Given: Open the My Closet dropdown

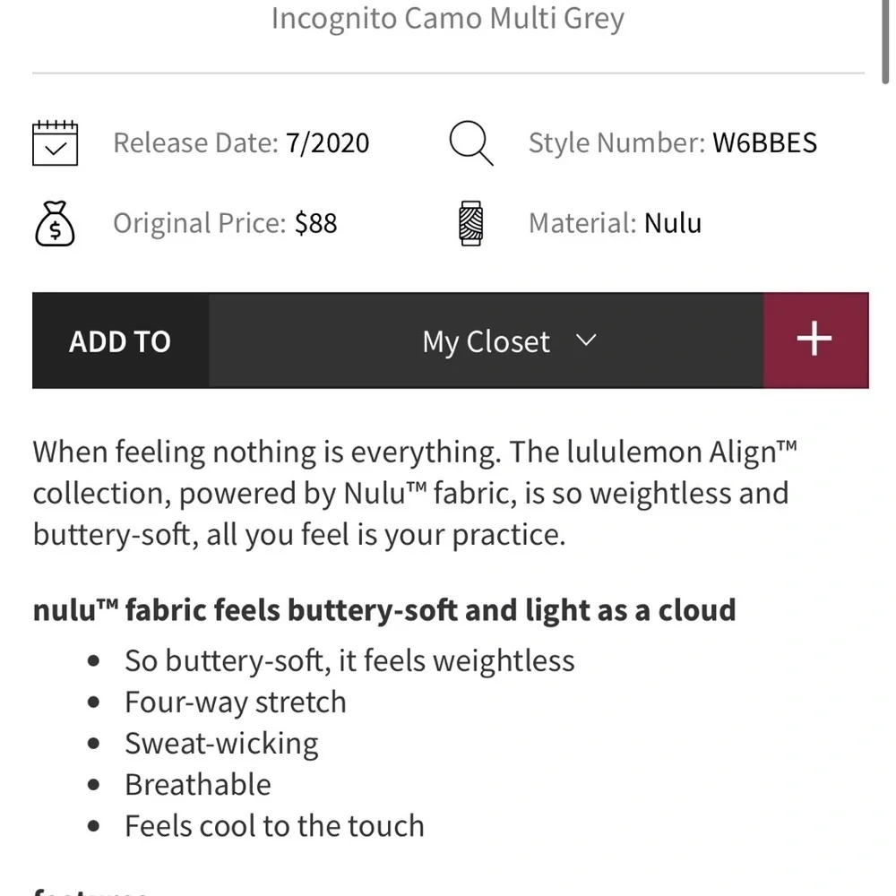Looking at the screenshot, I should [x=486, y=340].
